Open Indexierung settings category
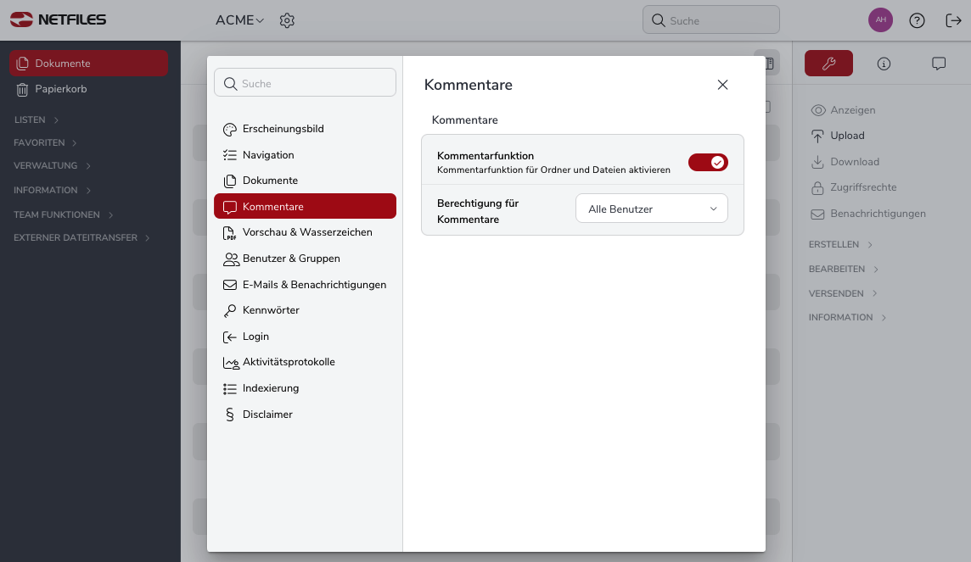The height and width of the screenshot is (562, 971). 305,388
